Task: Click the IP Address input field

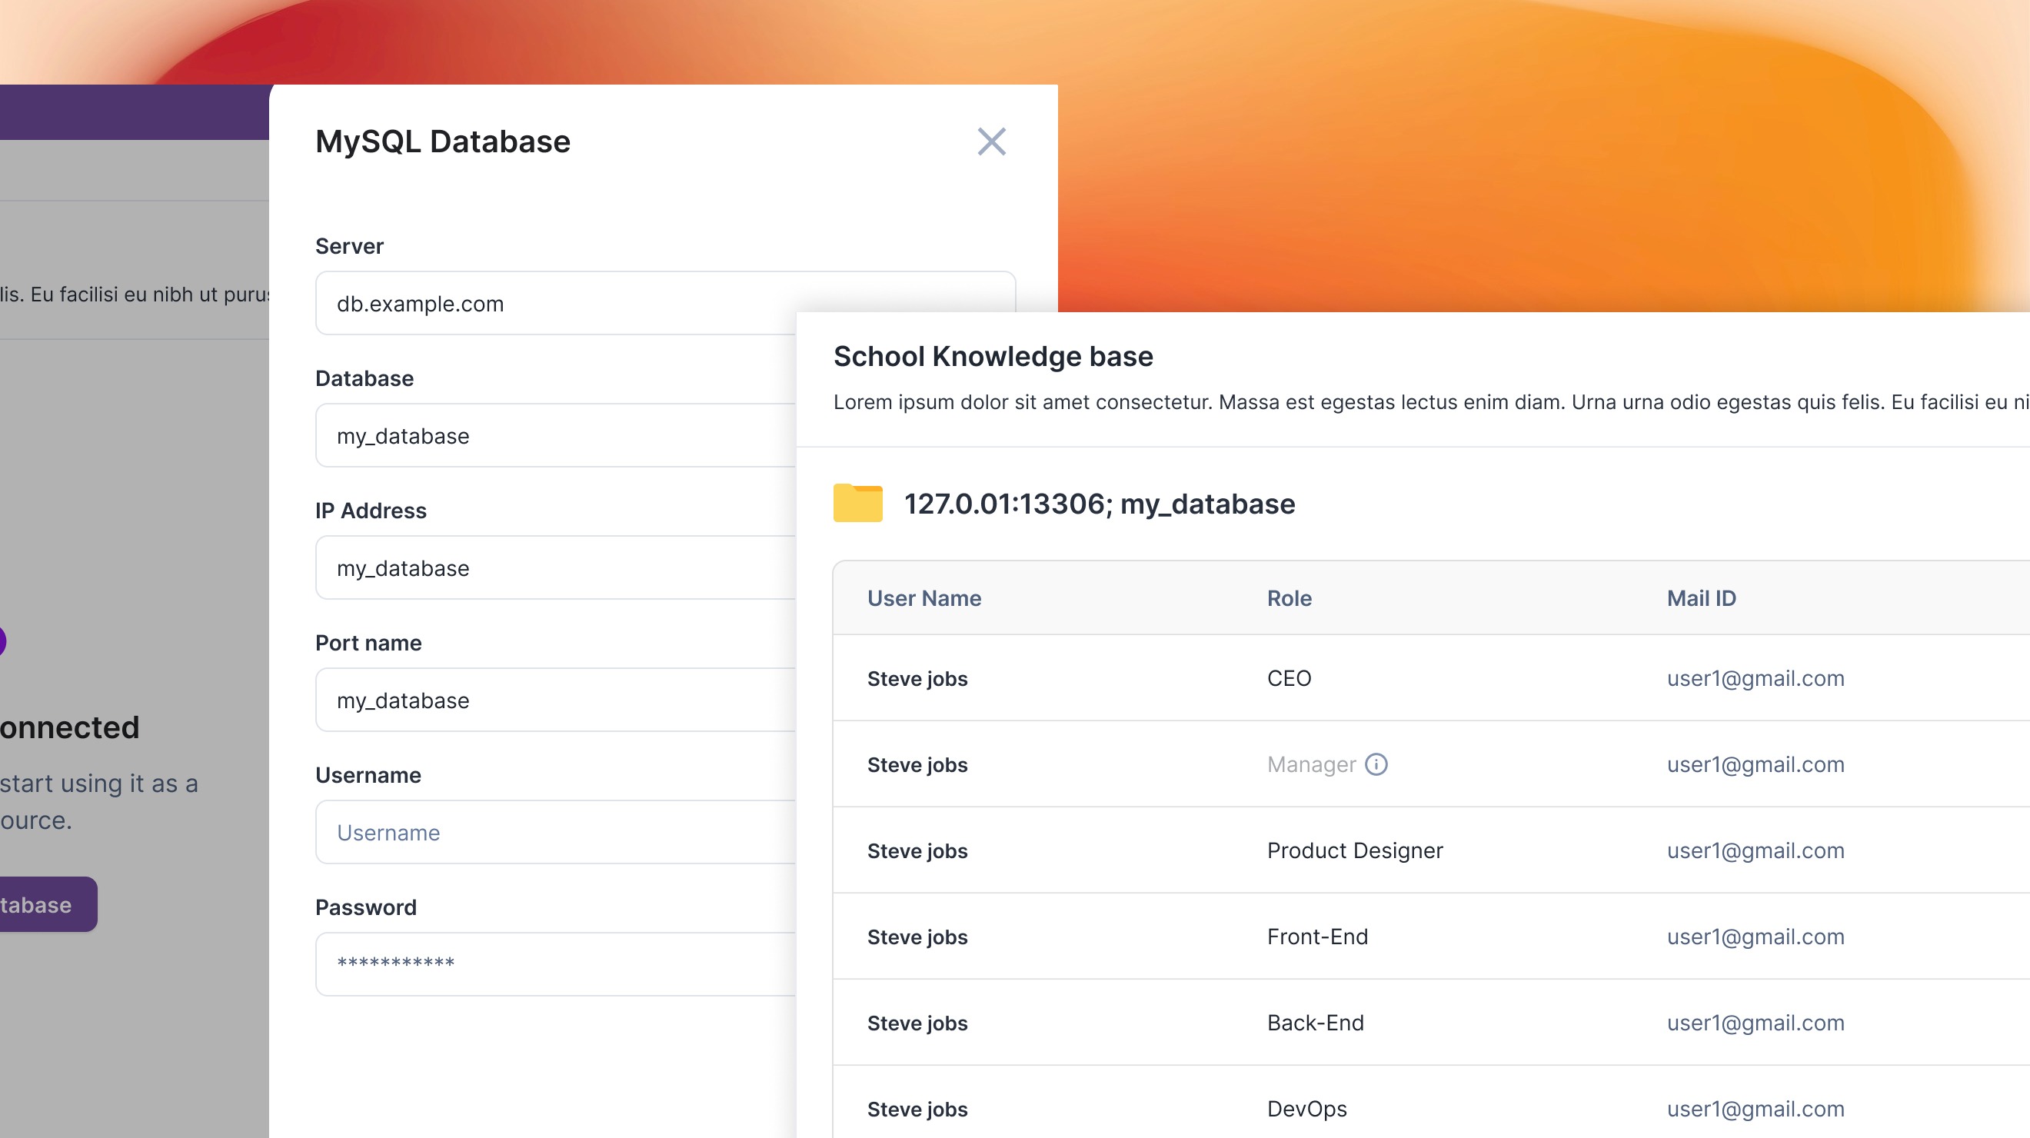Action: point(556,568)
